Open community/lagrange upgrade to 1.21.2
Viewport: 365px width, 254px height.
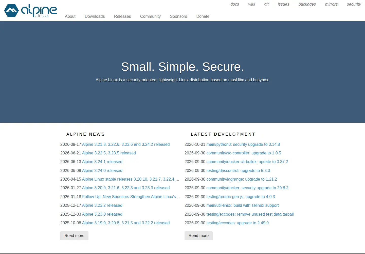tap(242, 179)
